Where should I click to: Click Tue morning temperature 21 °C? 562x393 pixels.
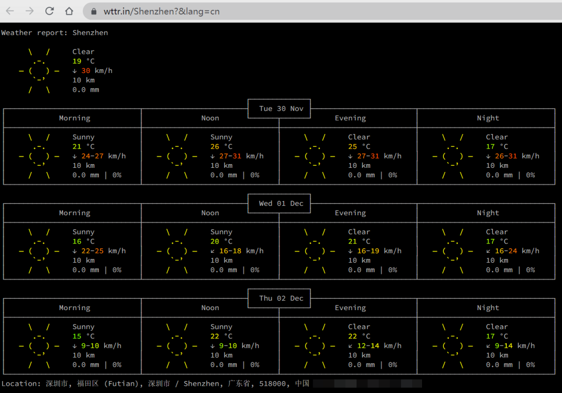(x=83, y=146)
